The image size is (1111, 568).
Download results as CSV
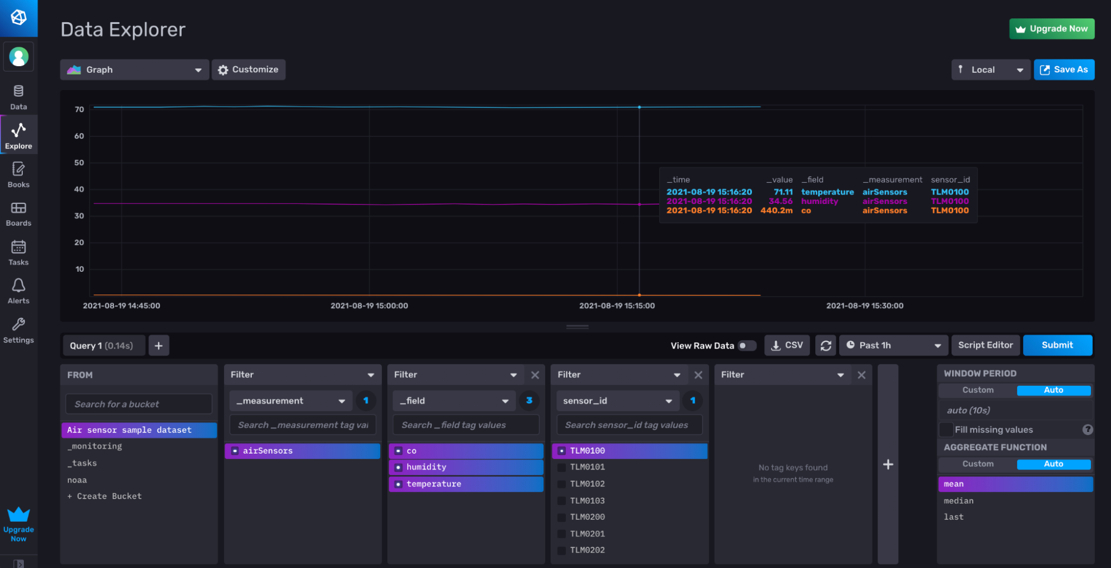pyautogui.click(x=787, y=345)
